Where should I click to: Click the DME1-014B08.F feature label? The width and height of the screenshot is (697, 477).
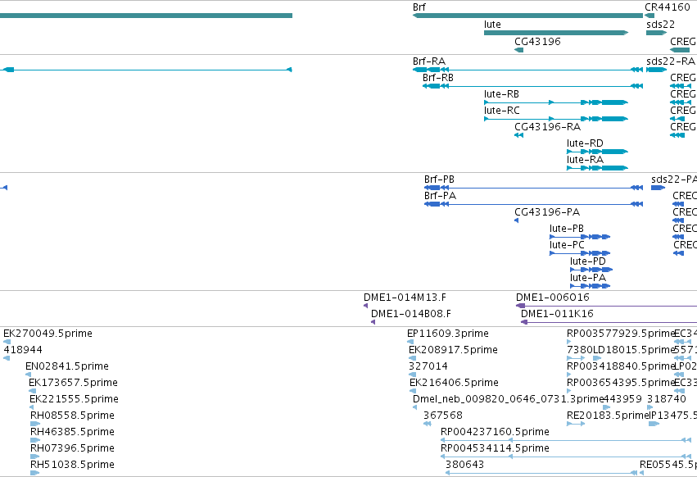click(x=410, y=314)
